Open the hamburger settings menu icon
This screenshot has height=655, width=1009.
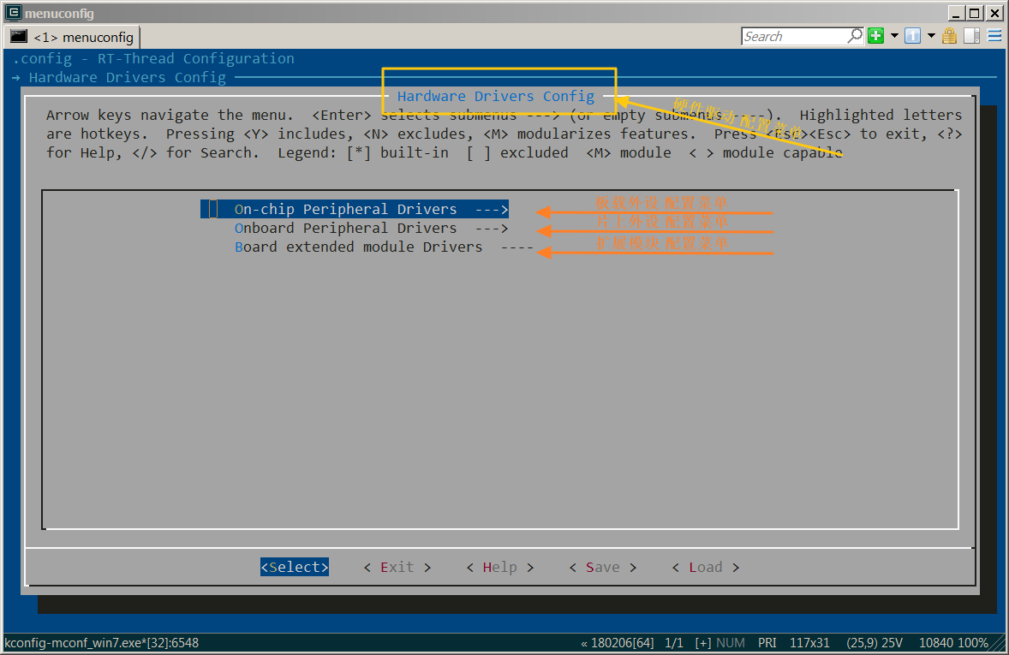pos(994,36)
